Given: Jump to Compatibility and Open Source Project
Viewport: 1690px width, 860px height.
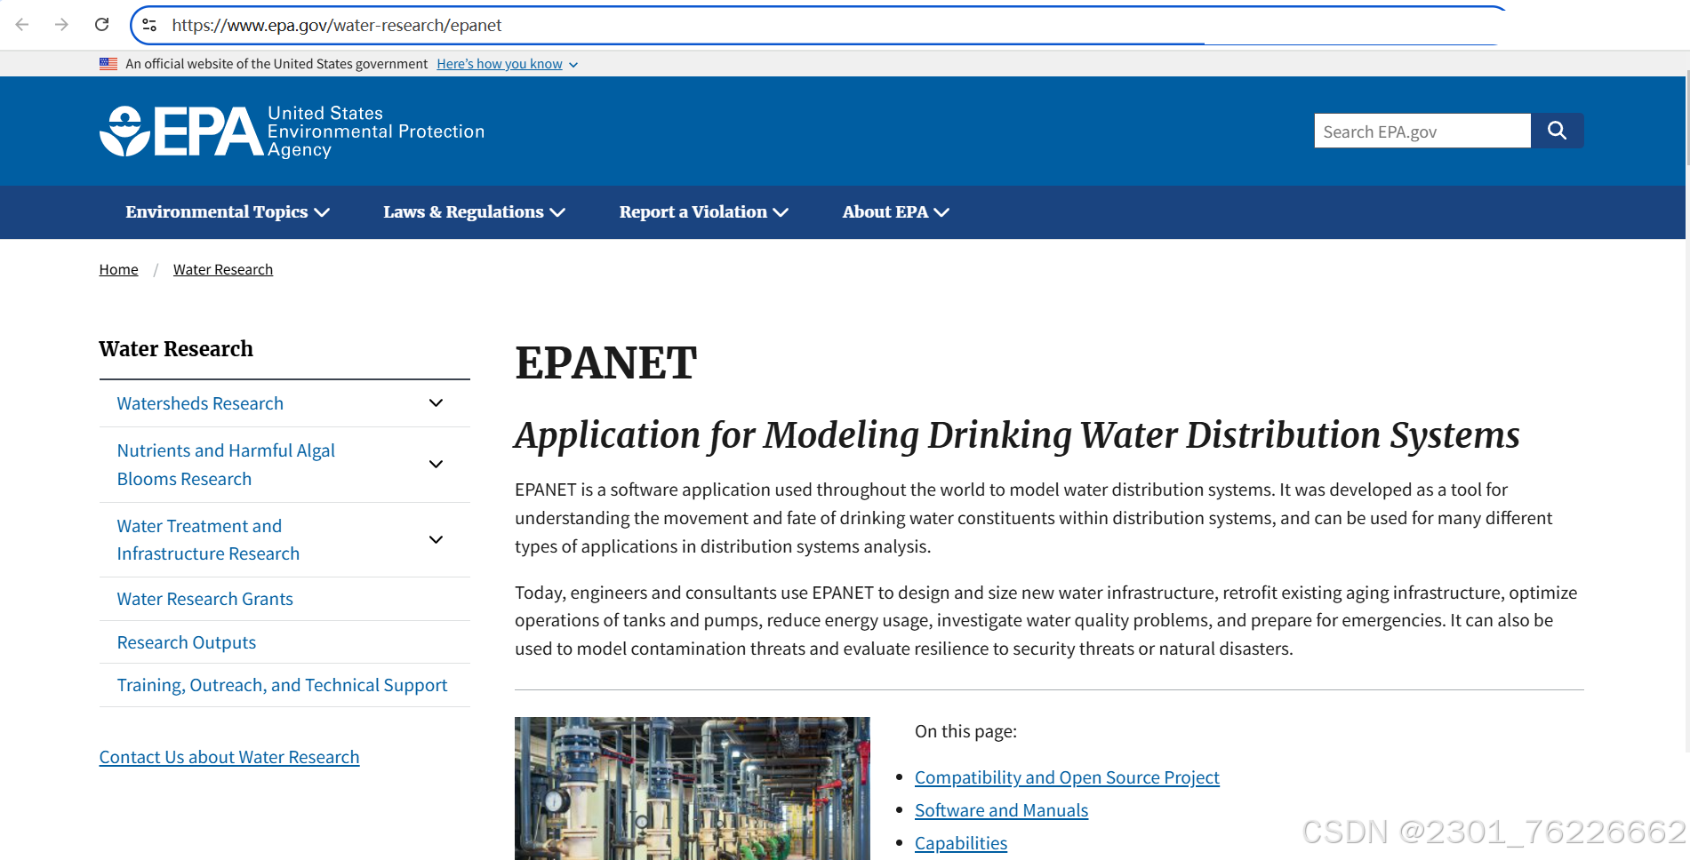Looking at the screenshot, I should coord(1067,777).
